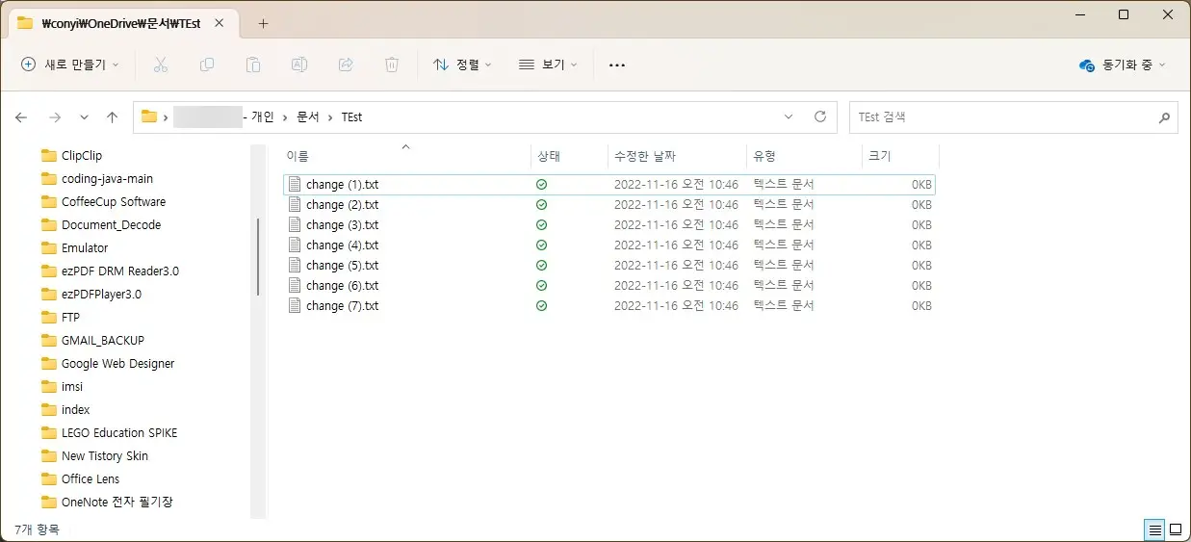Go back with the left arrow
The height and width of the screenshot is (542, 1191).
21,117
